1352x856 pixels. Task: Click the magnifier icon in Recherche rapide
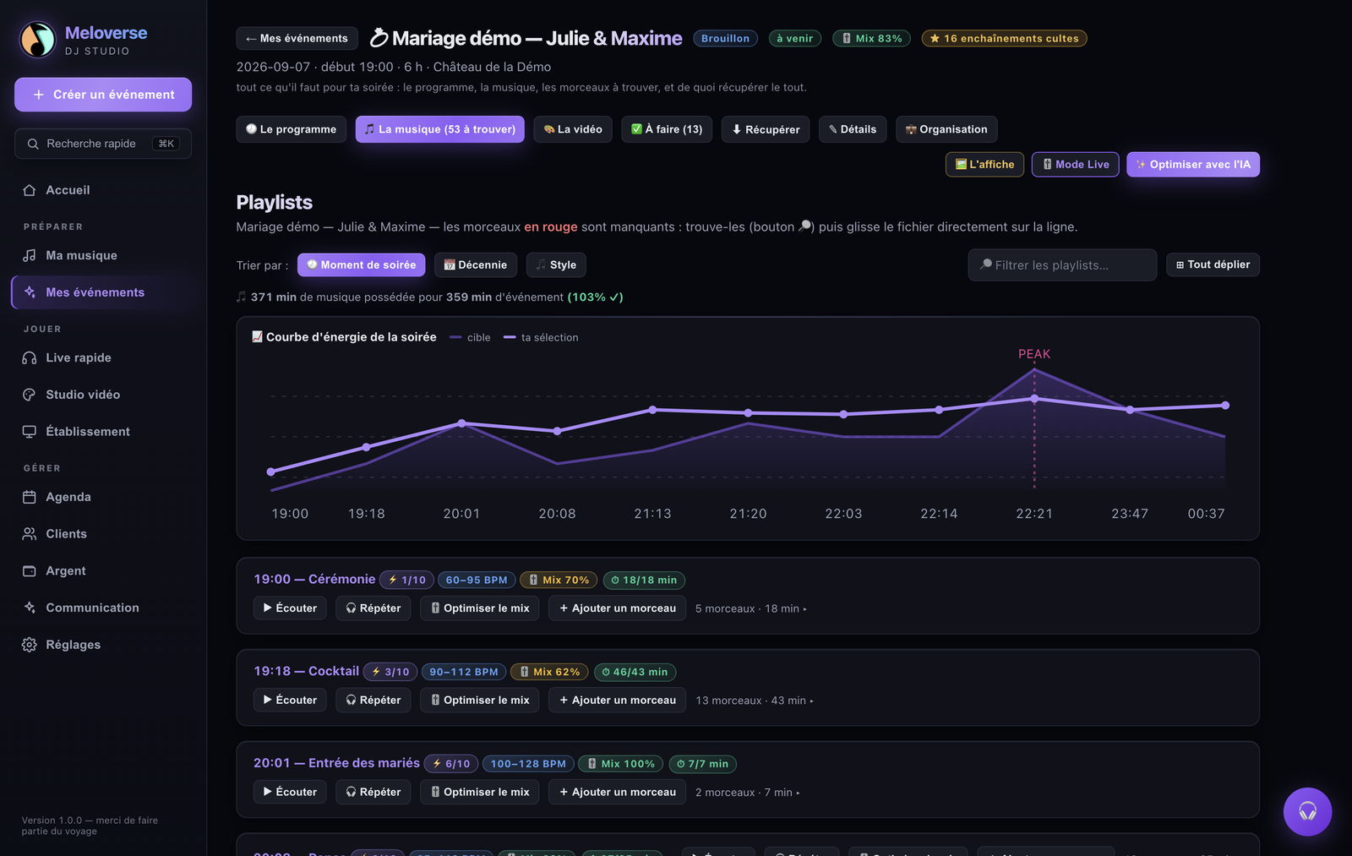pos(33,144)
